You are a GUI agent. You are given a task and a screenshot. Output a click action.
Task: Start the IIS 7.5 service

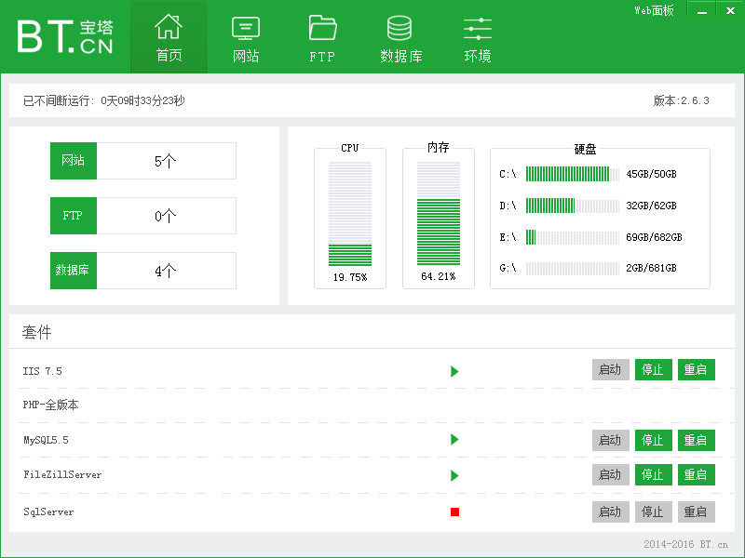pos(611,369)
